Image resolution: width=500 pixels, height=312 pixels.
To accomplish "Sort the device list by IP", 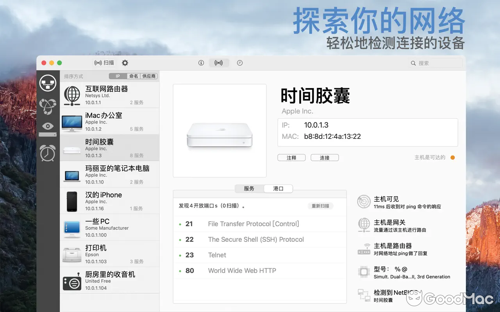I will (118, 76).
